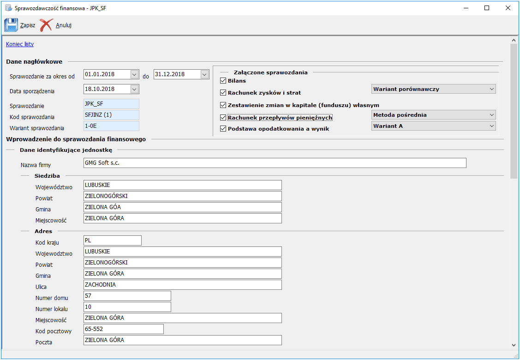
Task: Click the Siedziba Powiat field
Action: point(183,196)
